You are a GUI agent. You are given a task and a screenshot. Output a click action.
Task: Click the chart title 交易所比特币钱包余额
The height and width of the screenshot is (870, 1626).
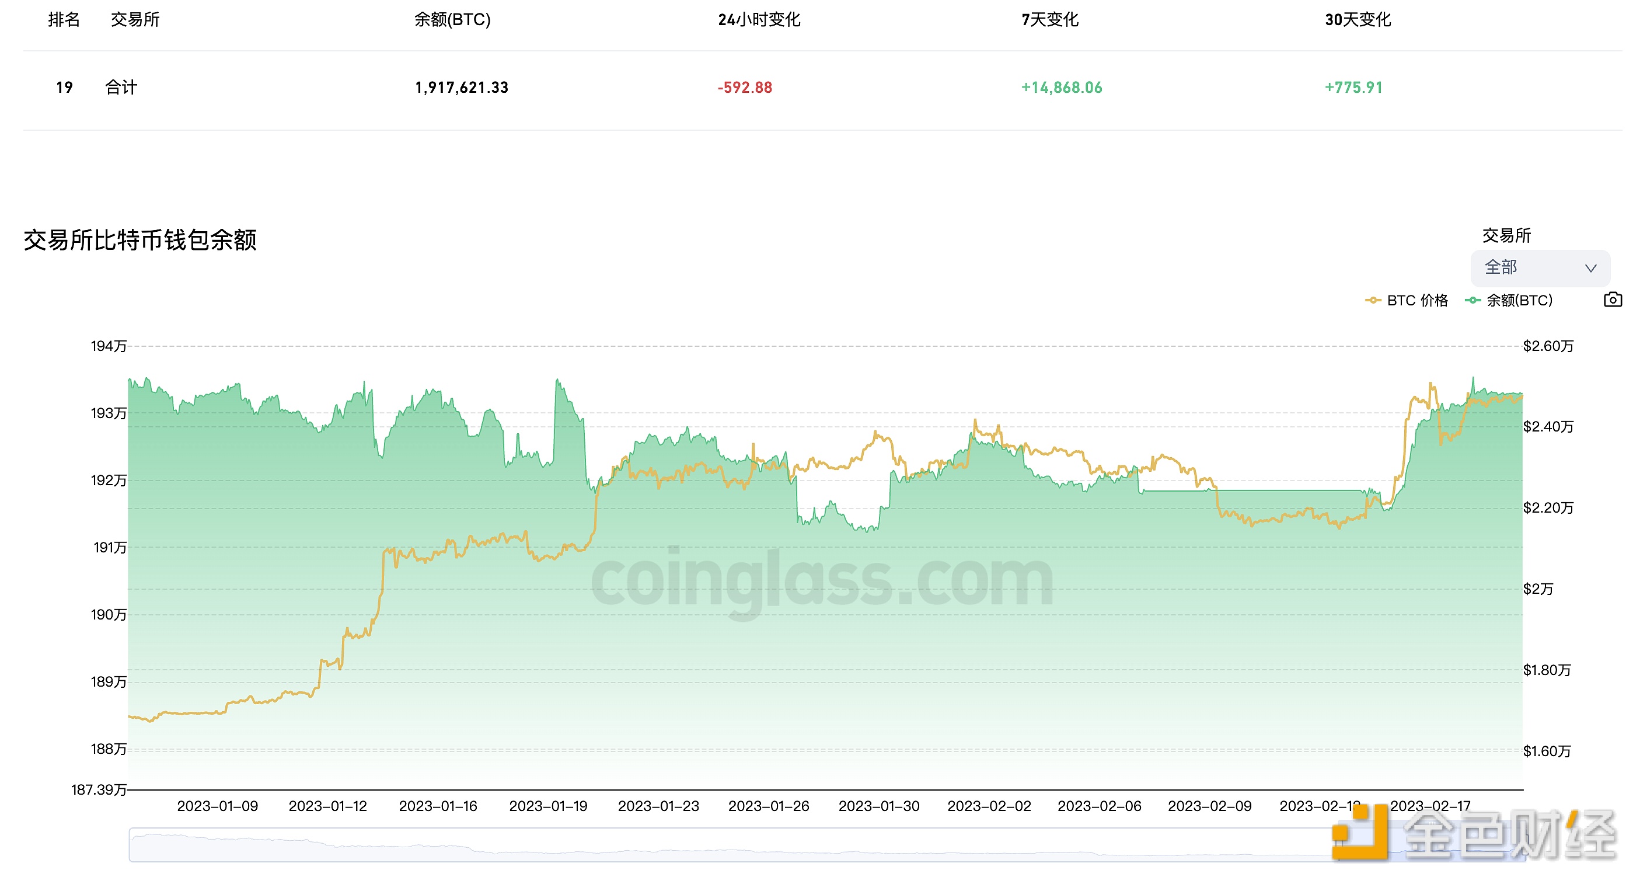(140, 240)
